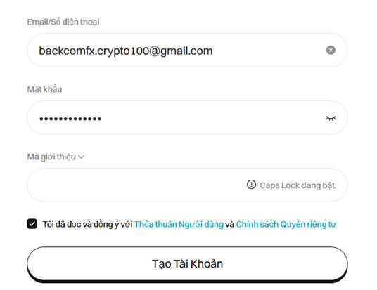Show password using the closed-eye icon

pos(331,118)
